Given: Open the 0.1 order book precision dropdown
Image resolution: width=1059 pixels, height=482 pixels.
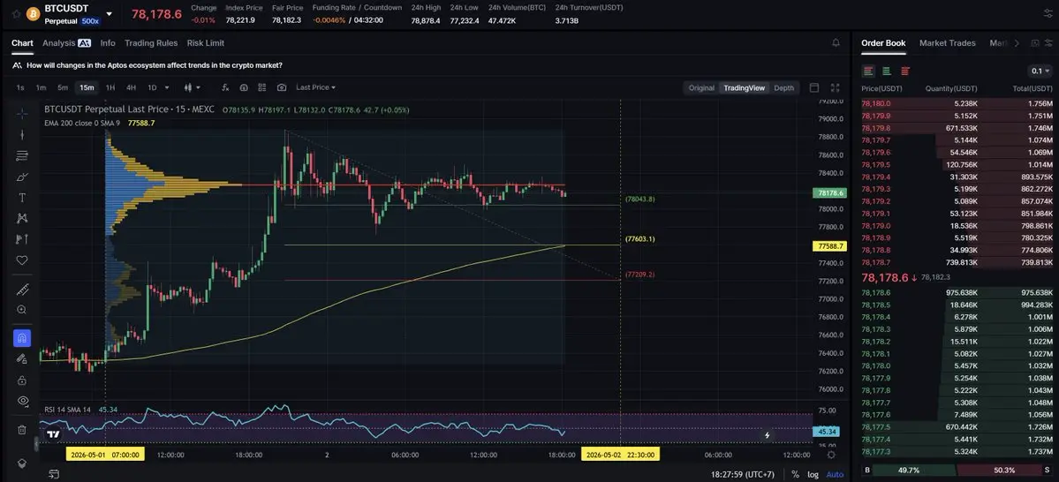Looking at the screenshot, I should pyautogui.click(x=1040, y=71).
